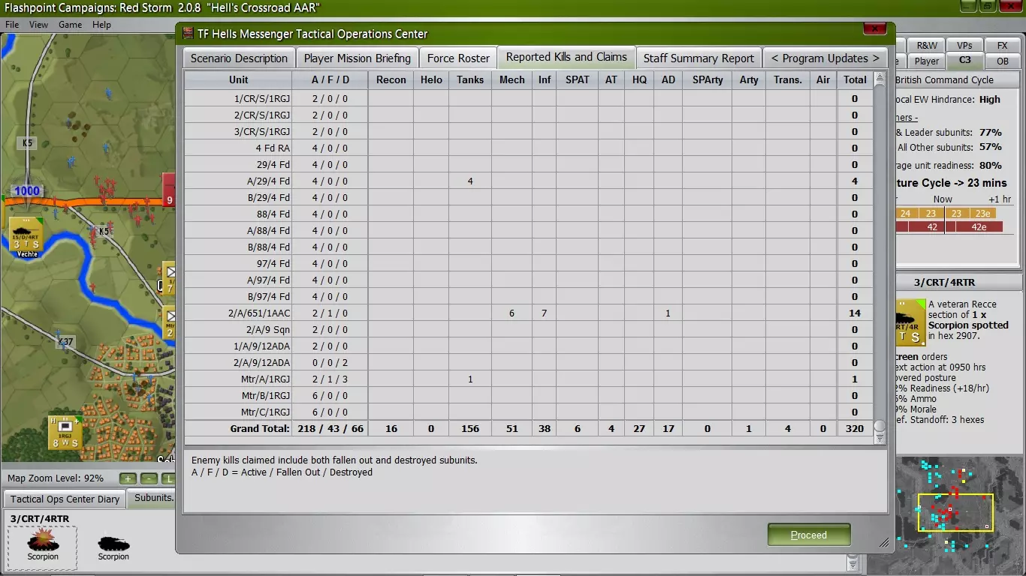This screenshot has width=1026, height=576.
Task: Show the Force Roster tab
Action: [458, 58]
